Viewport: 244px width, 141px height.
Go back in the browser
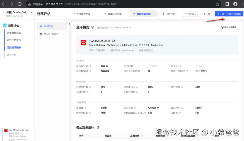4,4
